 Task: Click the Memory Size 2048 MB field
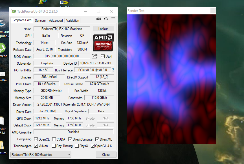pos(47,98)
